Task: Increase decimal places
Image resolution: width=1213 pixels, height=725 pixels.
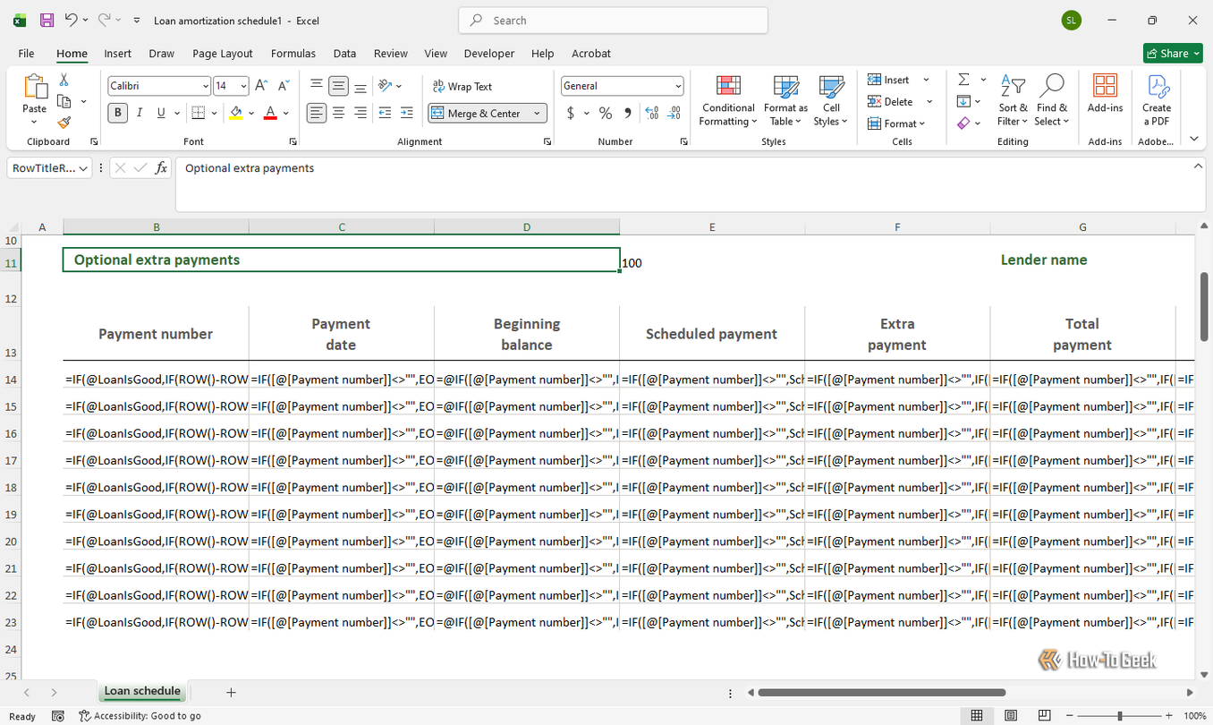Action: [x=652, y=114]
